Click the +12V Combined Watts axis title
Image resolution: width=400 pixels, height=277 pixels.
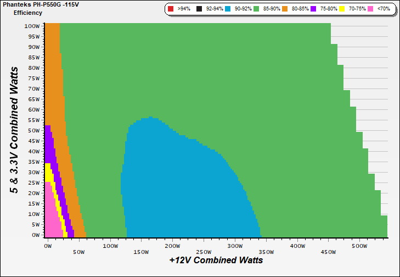tap(216, 260)
